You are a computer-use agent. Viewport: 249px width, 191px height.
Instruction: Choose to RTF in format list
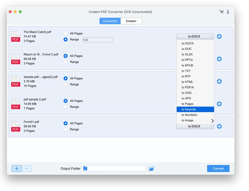195,76
